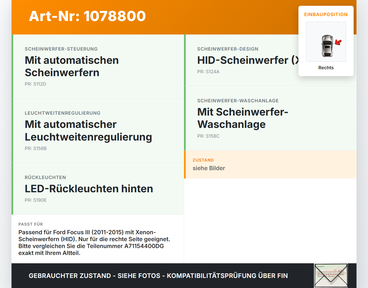
Task: Click the Ford Focus III compatibility description
Action: tap(94, 243)
